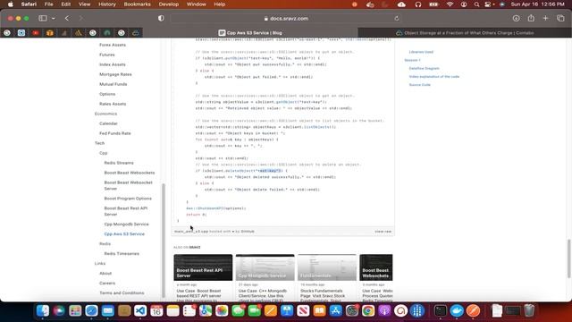Open Finder from the Dock

(x=43, y=310)
